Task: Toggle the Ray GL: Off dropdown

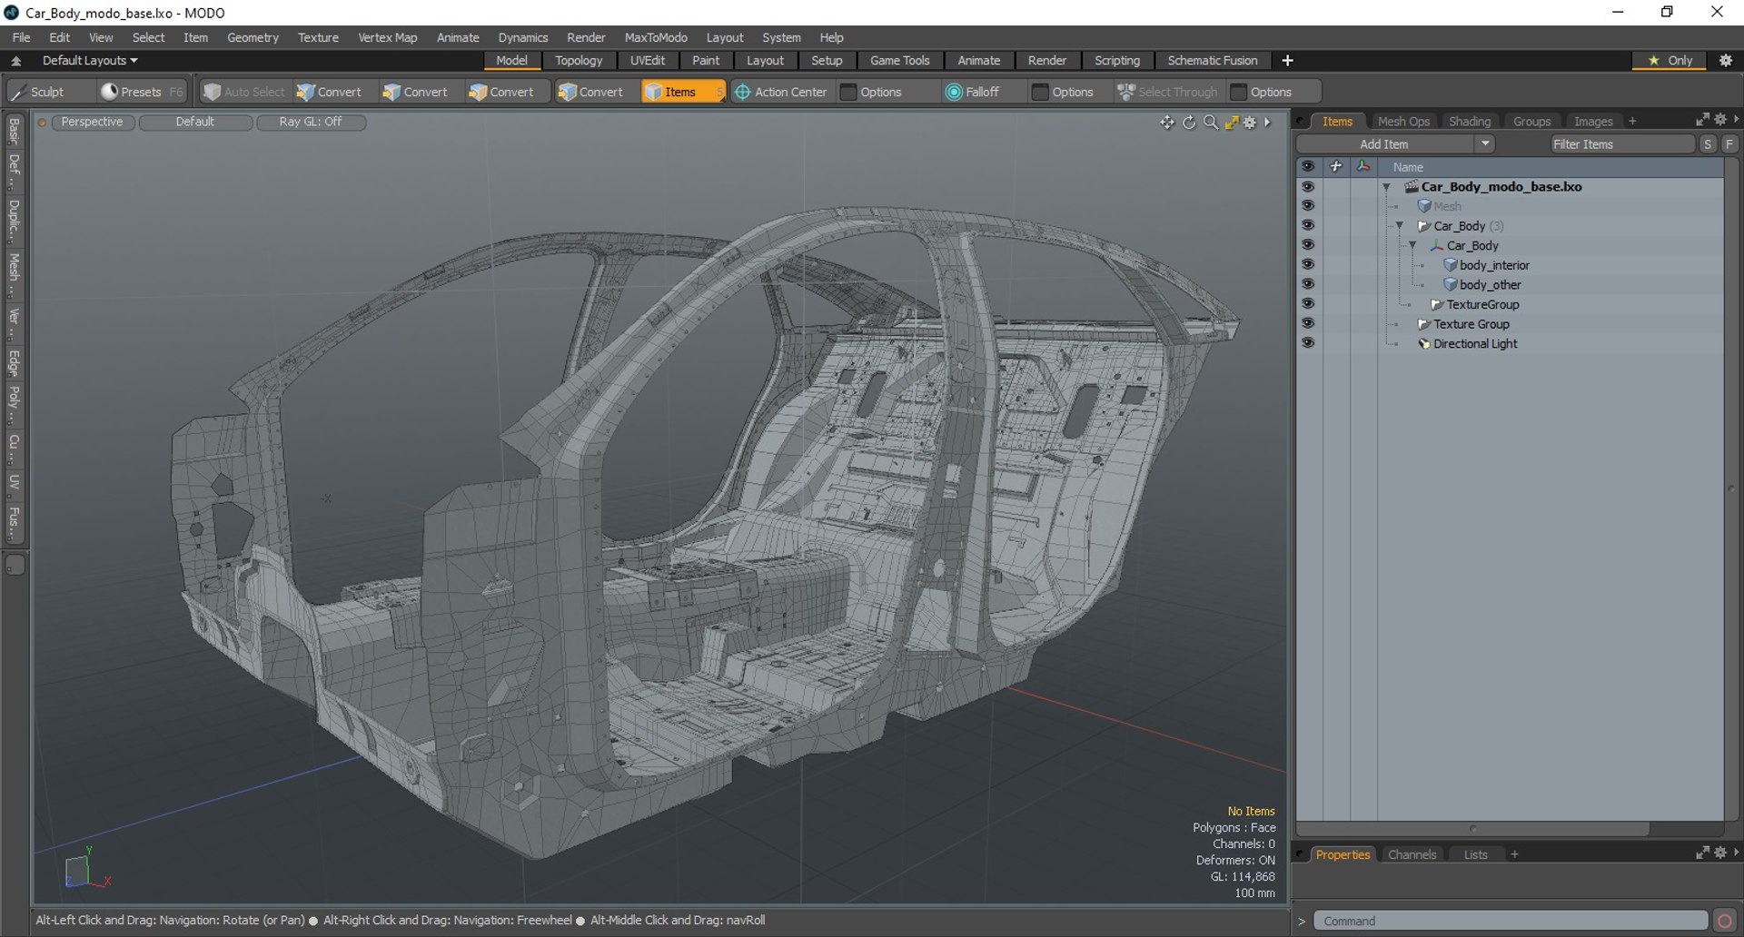Action: (x=311, y=122)
